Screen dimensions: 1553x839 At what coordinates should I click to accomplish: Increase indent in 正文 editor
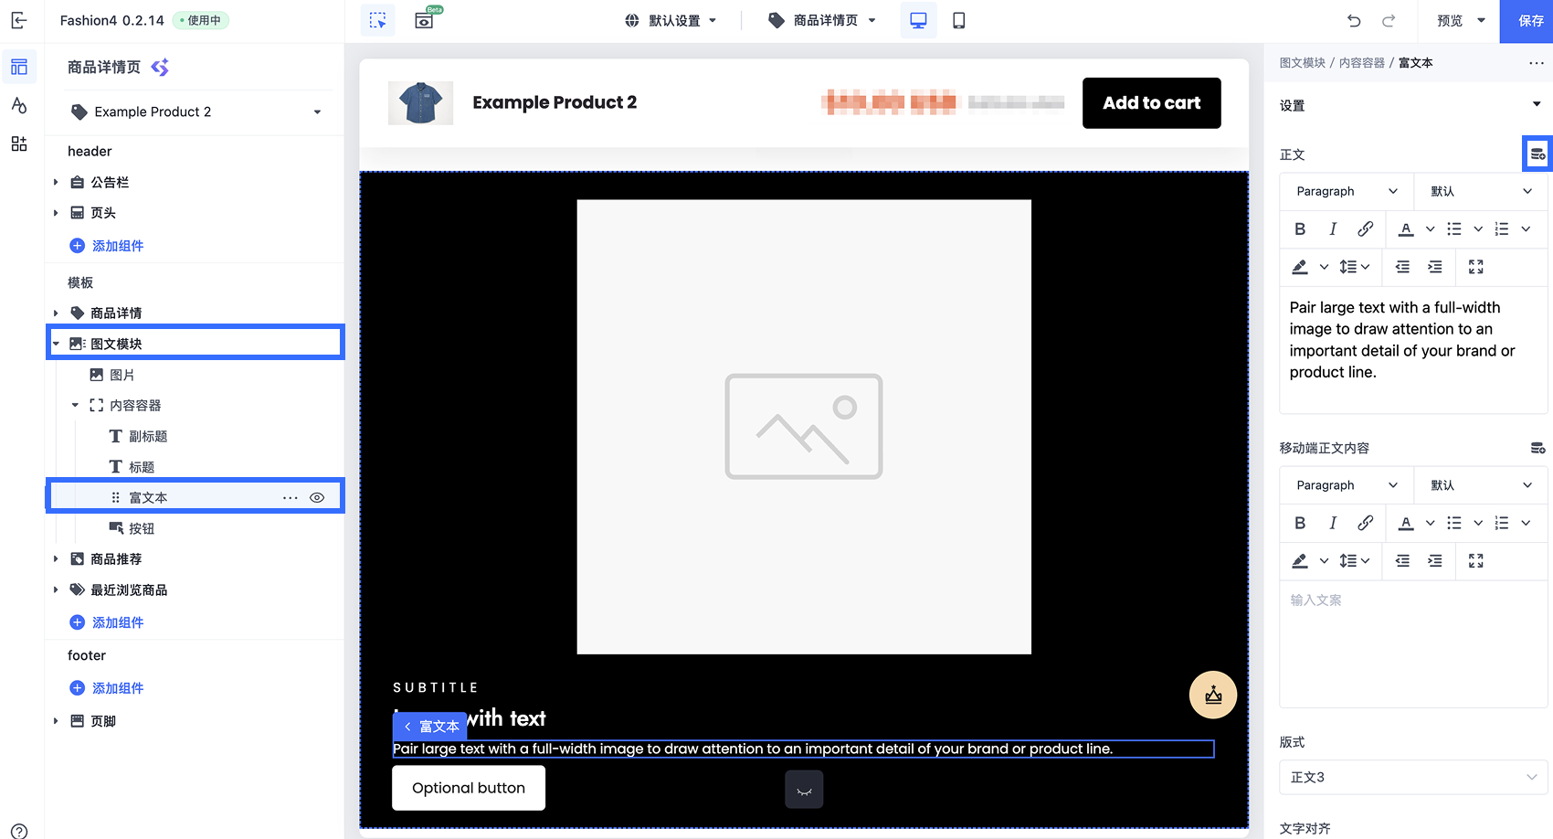pos(1435,267)
